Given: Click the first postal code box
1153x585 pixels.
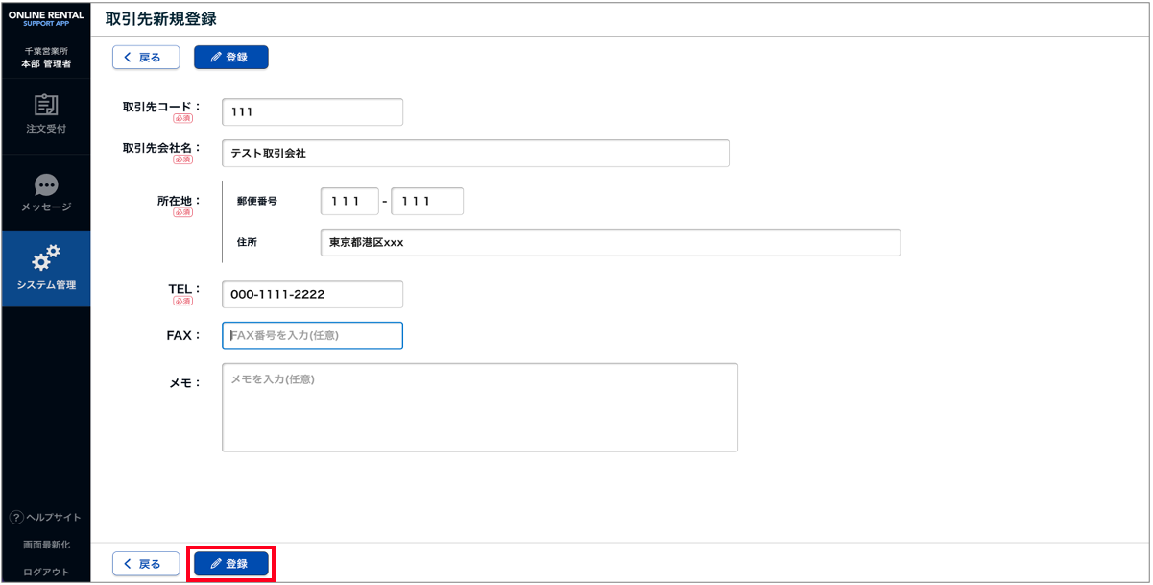Looking at the screenshot, I should pyautogui.click(x=349, y=202).
